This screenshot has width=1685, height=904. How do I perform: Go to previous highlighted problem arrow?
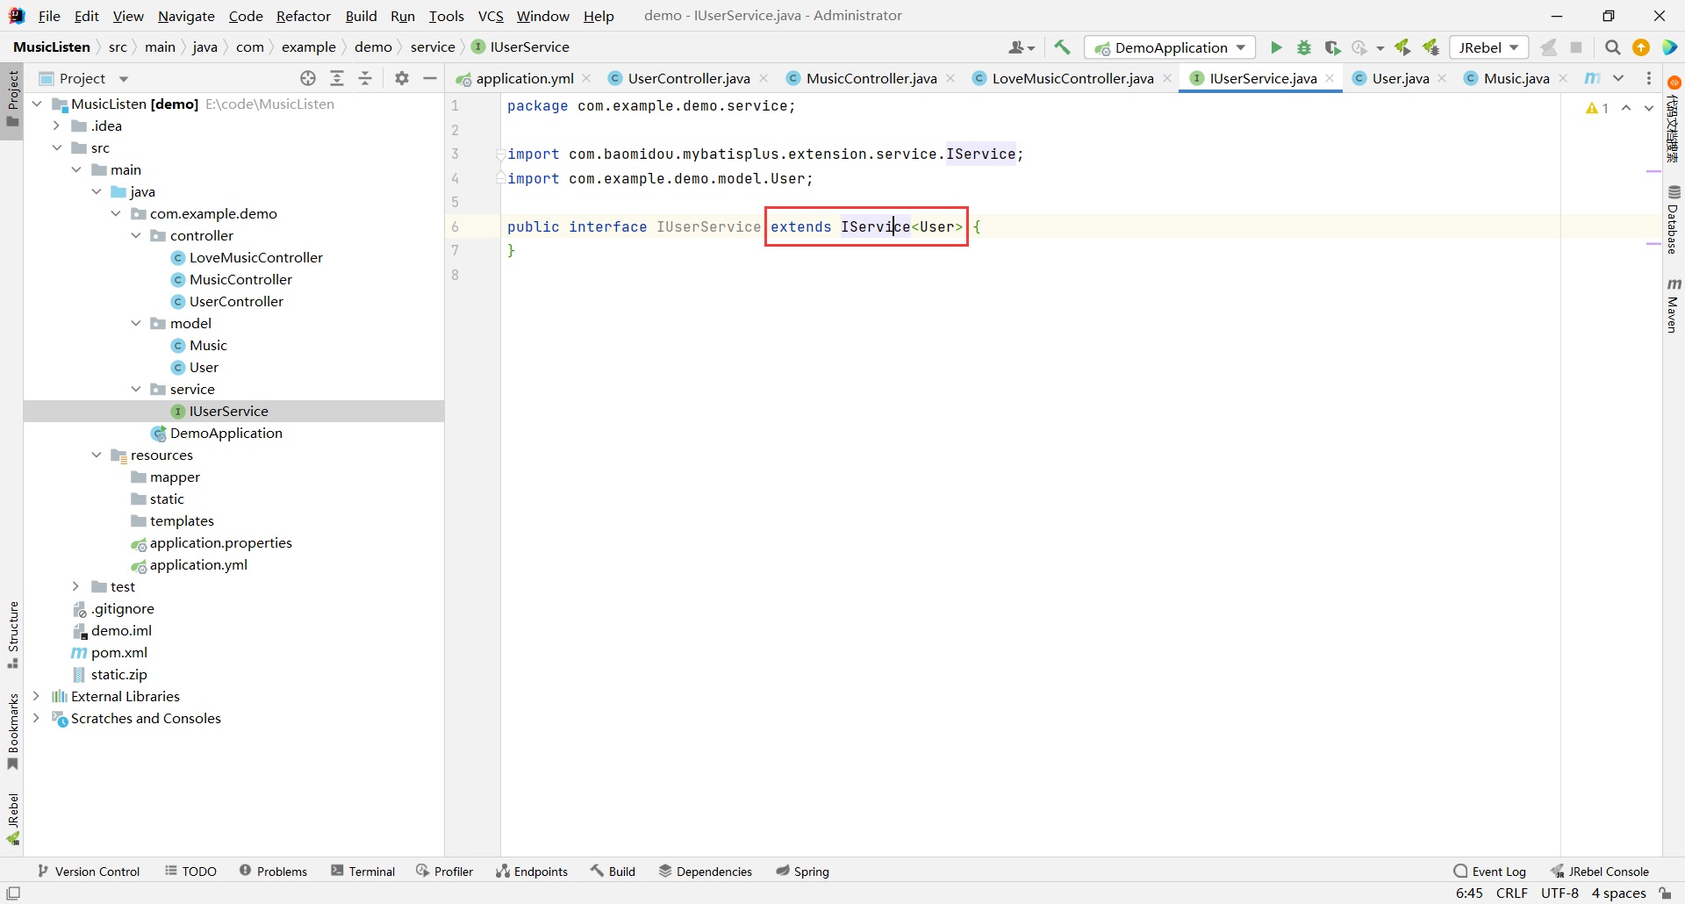point(1626,108)
